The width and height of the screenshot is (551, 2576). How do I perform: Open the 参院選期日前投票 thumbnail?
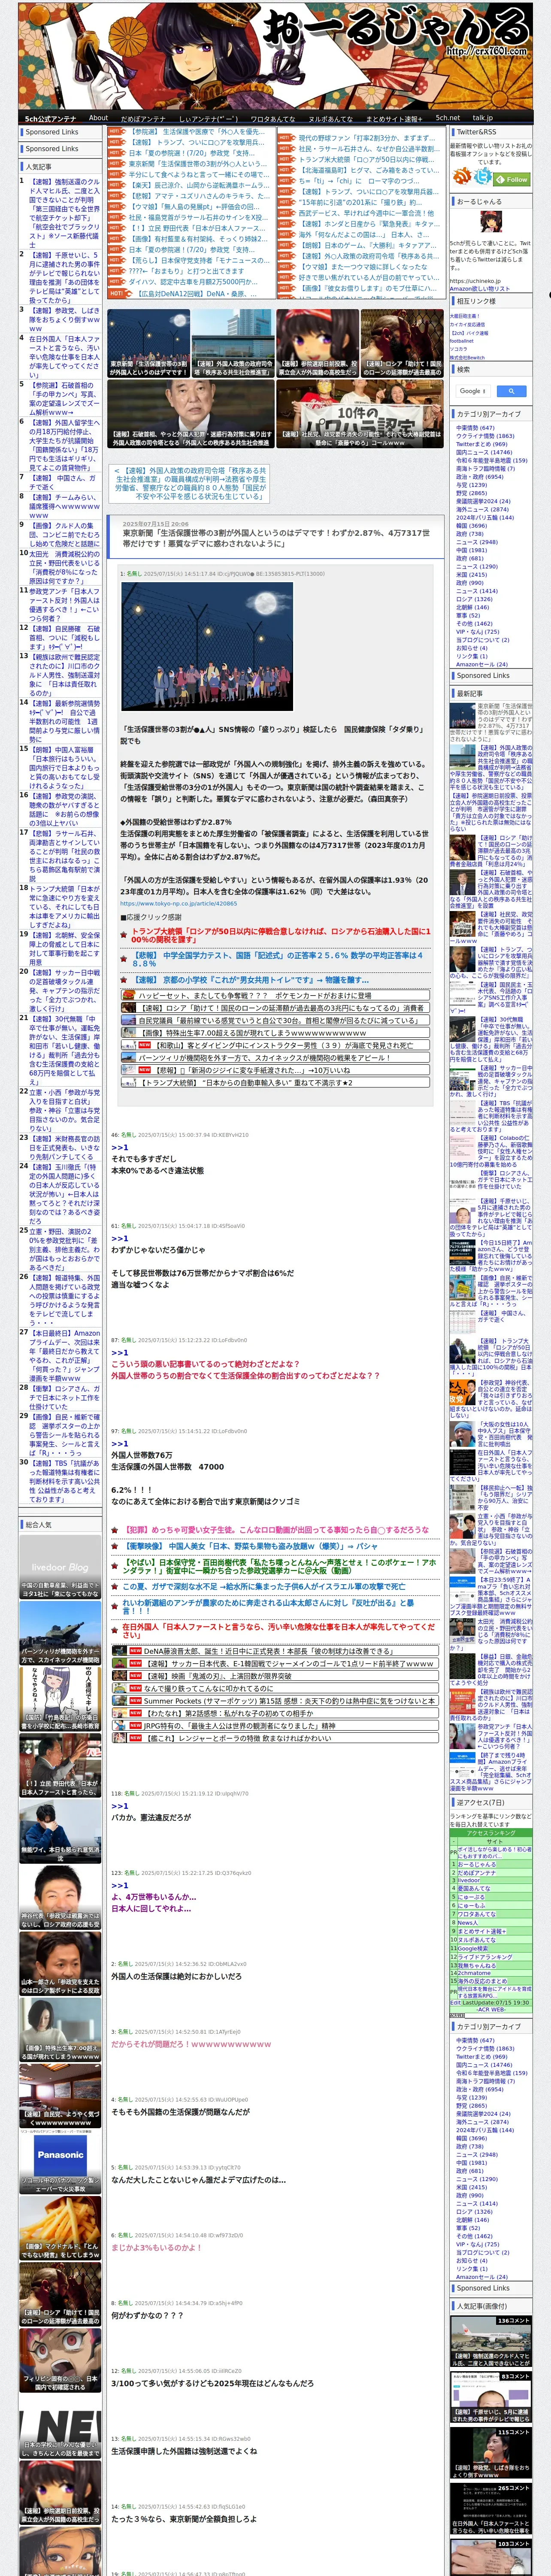click(317, 343)
